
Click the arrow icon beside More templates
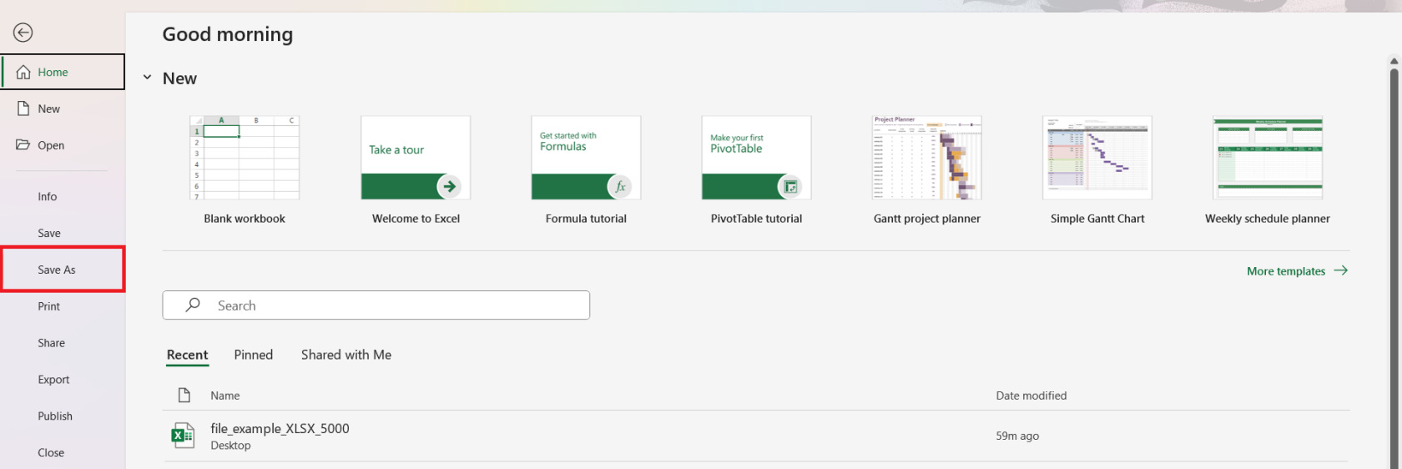tap(1340, 270)
